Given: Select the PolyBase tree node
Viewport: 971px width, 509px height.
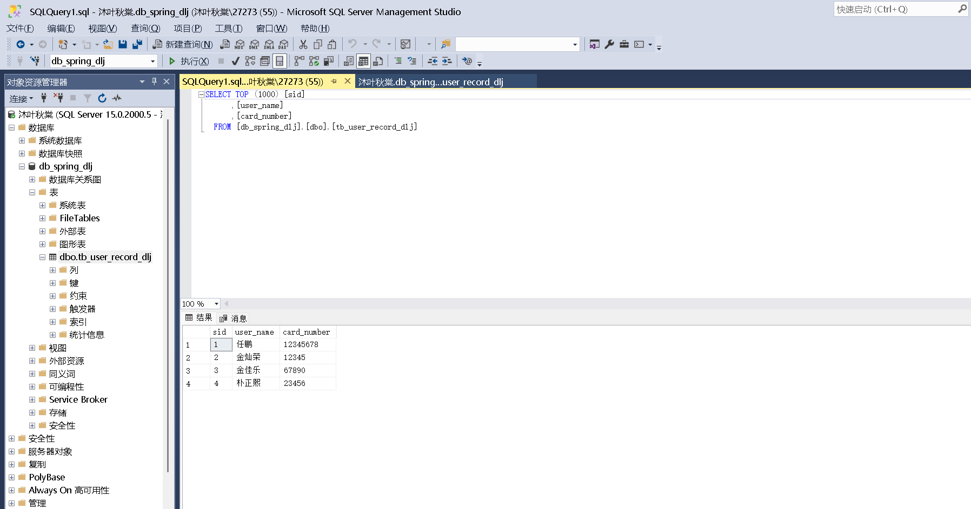Looking at the screenshot, I should pos(46,477).
